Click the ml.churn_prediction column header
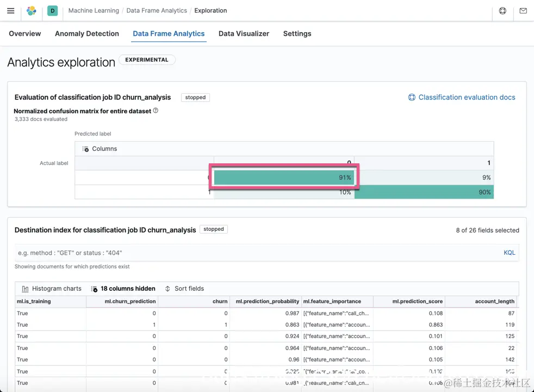The width and height of the screenshot is (534, 392). (122, 301)
